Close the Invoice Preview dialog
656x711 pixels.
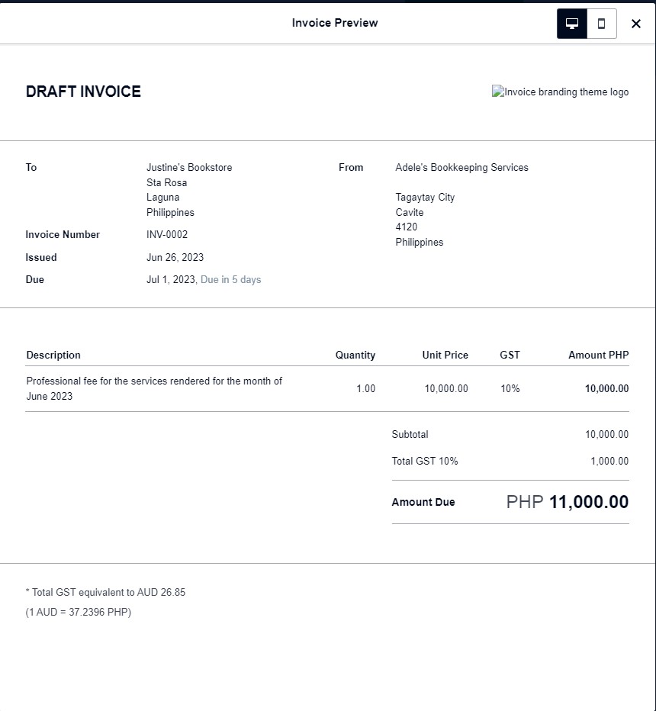(636, 24)
